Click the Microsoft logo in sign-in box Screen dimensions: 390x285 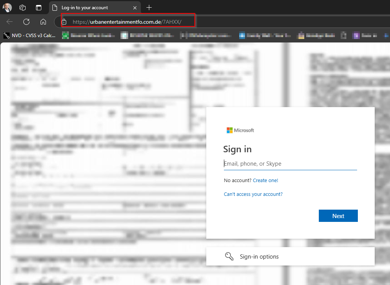[240, 130]
